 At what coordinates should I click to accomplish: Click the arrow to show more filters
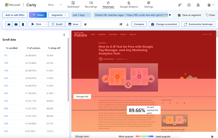point(170,15)
